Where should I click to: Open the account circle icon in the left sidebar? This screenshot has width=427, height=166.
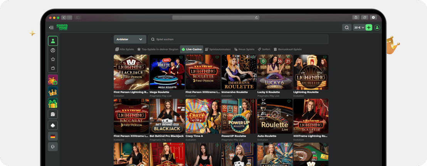(x=53, y=50)
